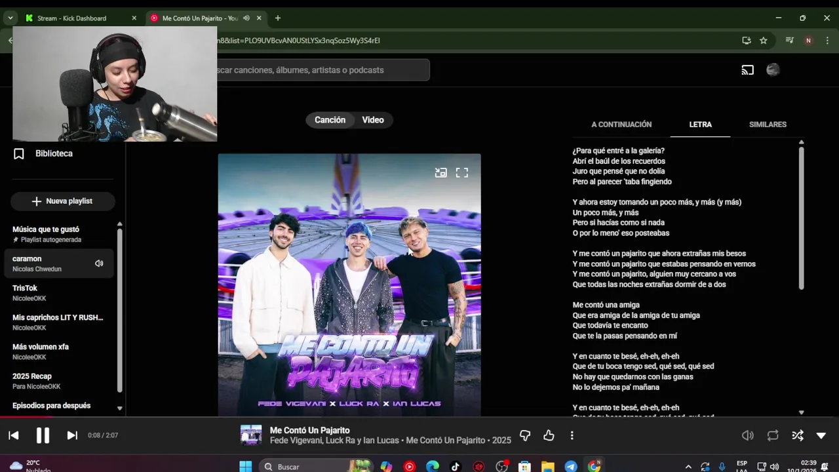Click the album thumbnail in player bar

click(x=251, y=435)
